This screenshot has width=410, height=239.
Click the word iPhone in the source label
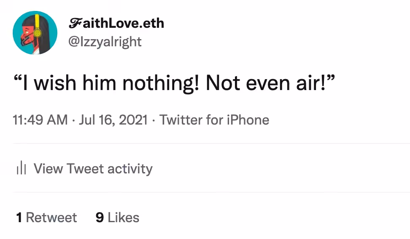248,120
